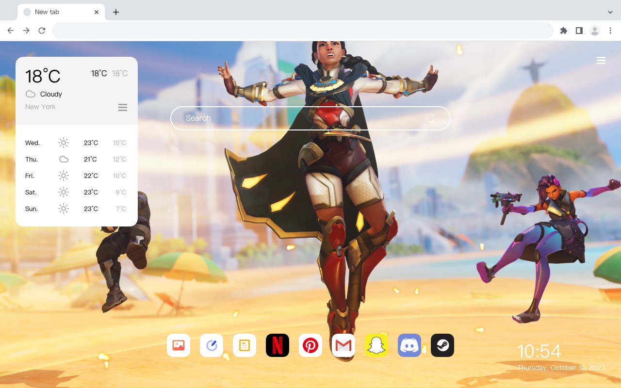Select the Wed. forecast row
This screenshot has height=388, width=621.
(76, 143)
